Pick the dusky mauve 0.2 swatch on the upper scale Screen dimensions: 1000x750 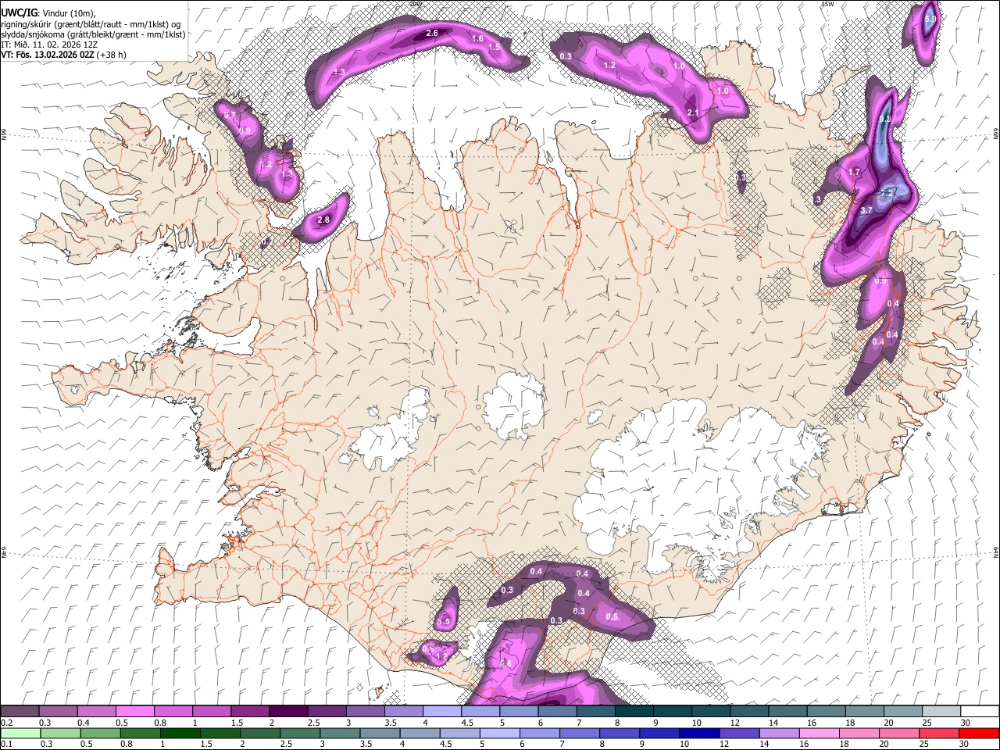[x=20, y=711]
